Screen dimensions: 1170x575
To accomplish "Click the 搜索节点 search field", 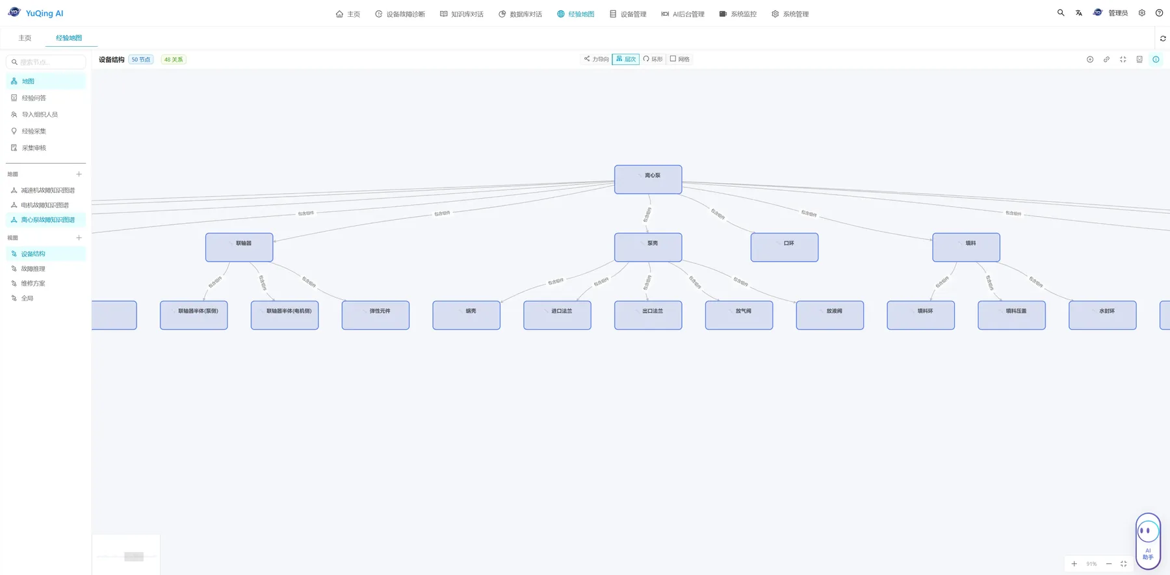I will [x=45, y=62].
